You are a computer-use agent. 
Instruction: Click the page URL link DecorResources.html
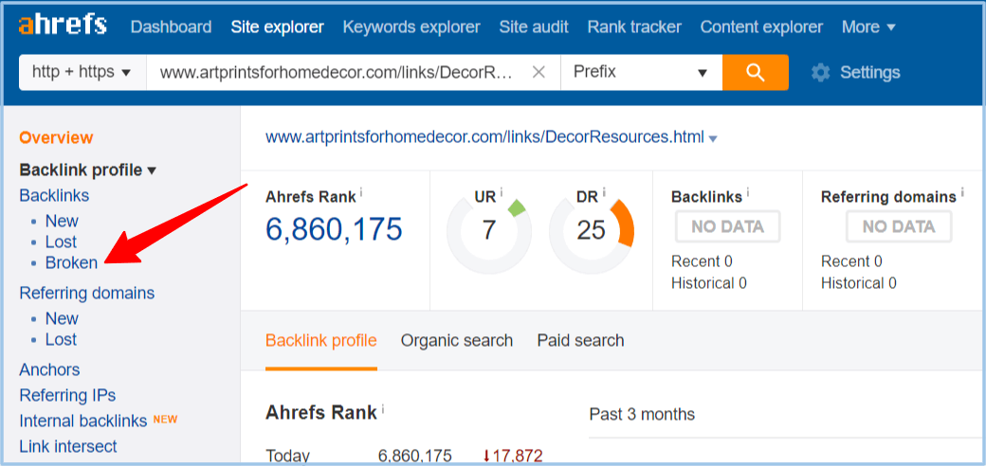(484, 137)
